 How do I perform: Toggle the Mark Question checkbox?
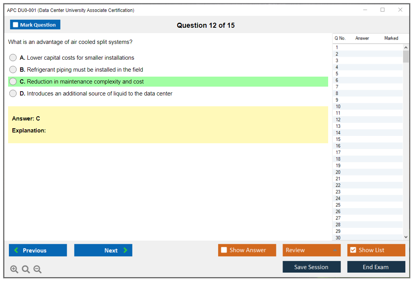15,25
